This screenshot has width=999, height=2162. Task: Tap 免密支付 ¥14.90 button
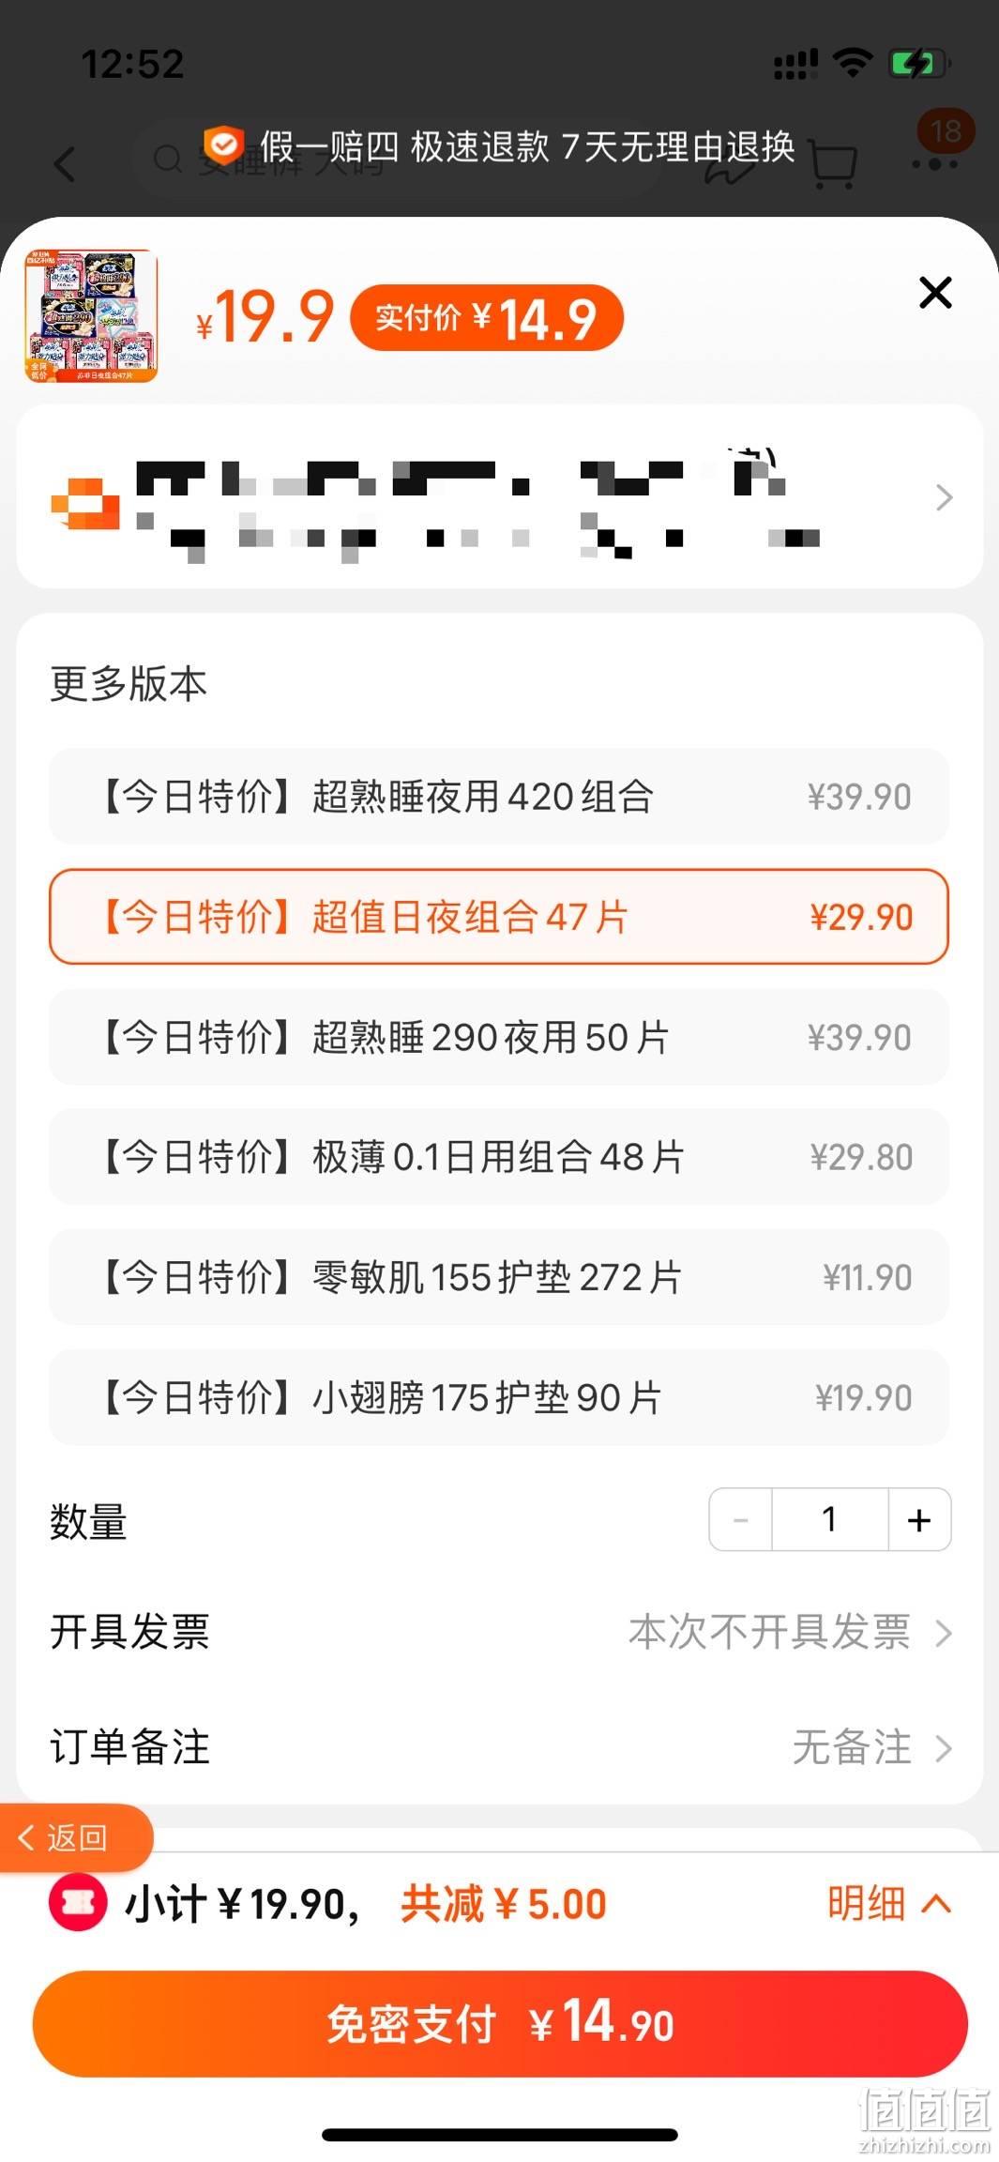500,2023
